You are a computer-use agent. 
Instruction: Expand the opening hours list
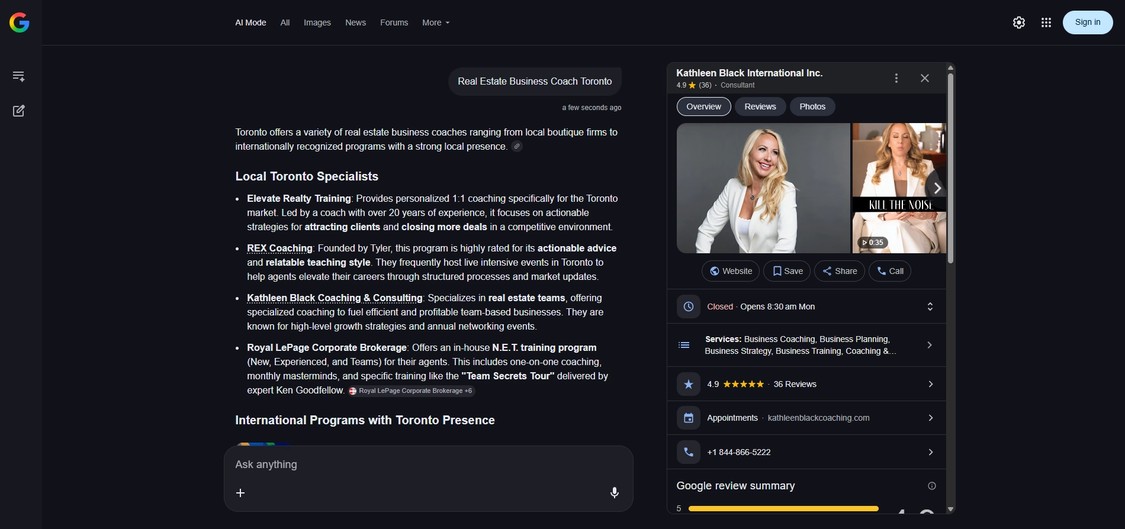930,307
